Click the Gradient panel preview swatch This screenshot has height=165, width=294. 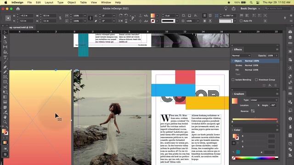[x=235, y=101]
